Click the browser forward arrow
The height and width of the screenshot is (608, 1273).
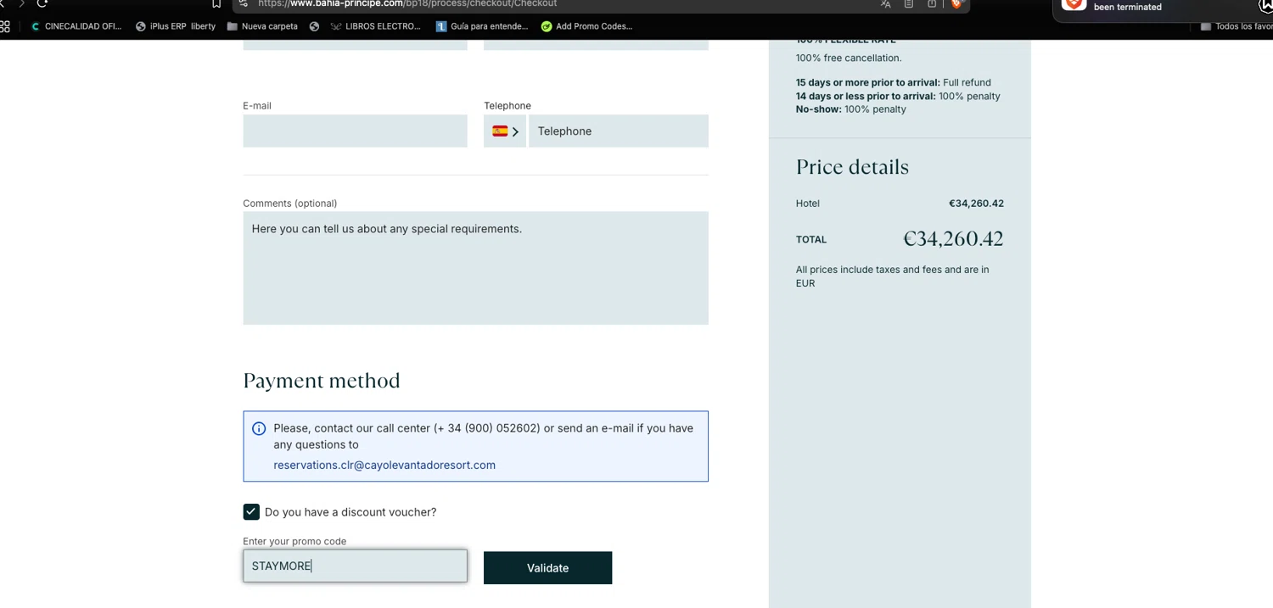[22, 3]
